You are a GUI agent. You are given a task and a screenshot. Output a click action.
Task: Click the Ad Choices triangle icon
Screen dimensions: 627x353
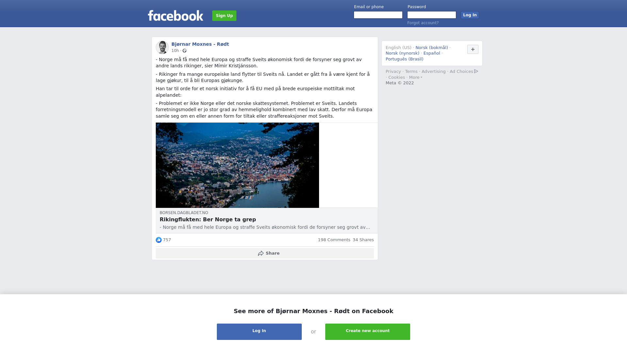[476, 71]
